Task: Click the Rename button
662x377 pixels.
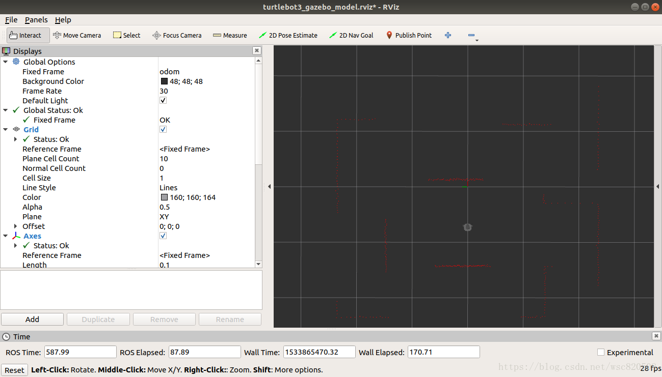Action: coord(230,319)
